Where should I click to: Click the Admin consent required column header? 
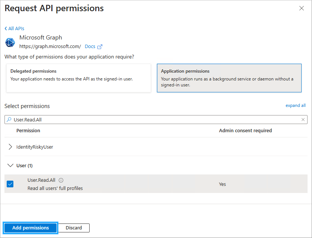(x=245, y=131)
